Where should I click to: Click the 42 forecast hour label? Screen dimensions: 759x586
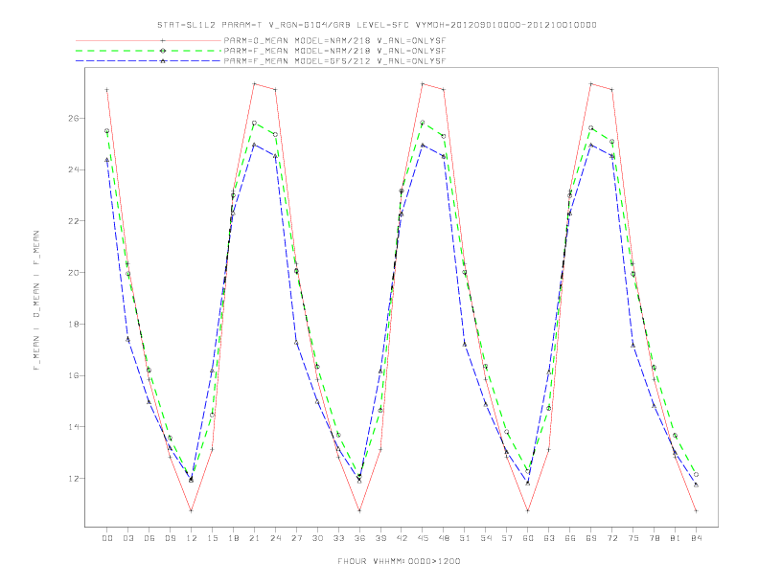point(402,538)
